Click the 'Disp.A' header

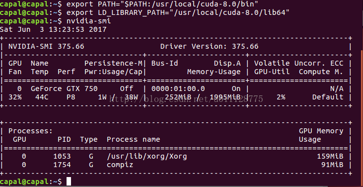click(227, 63)
